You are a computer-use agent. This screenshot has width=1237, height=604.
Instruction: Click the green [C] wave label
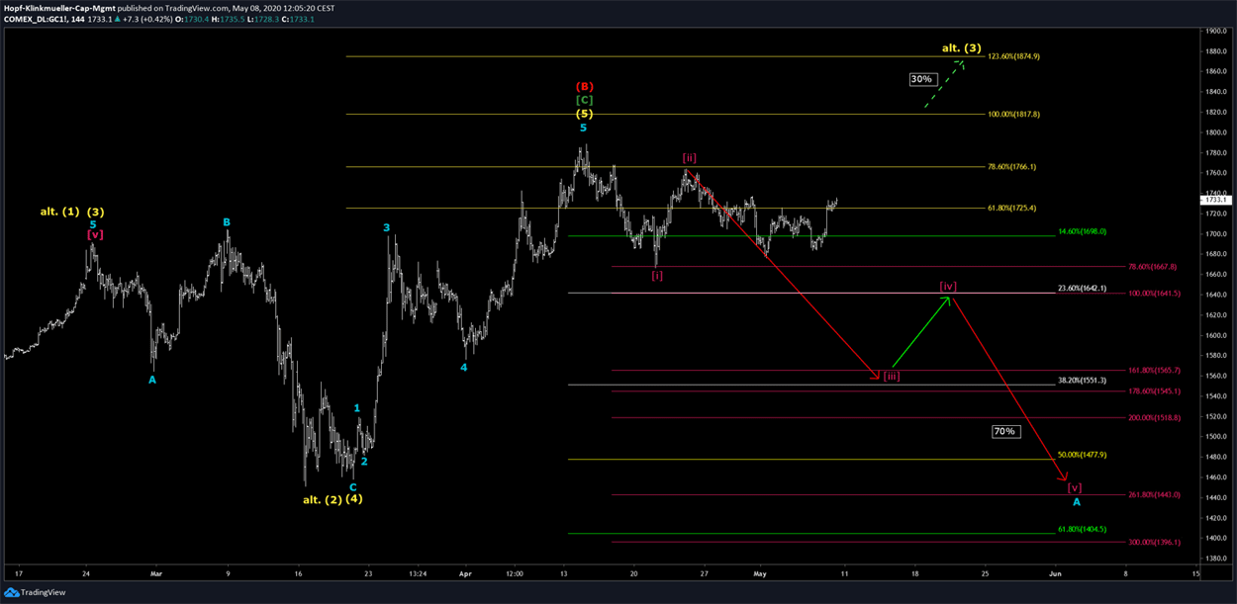click(584, 100)
